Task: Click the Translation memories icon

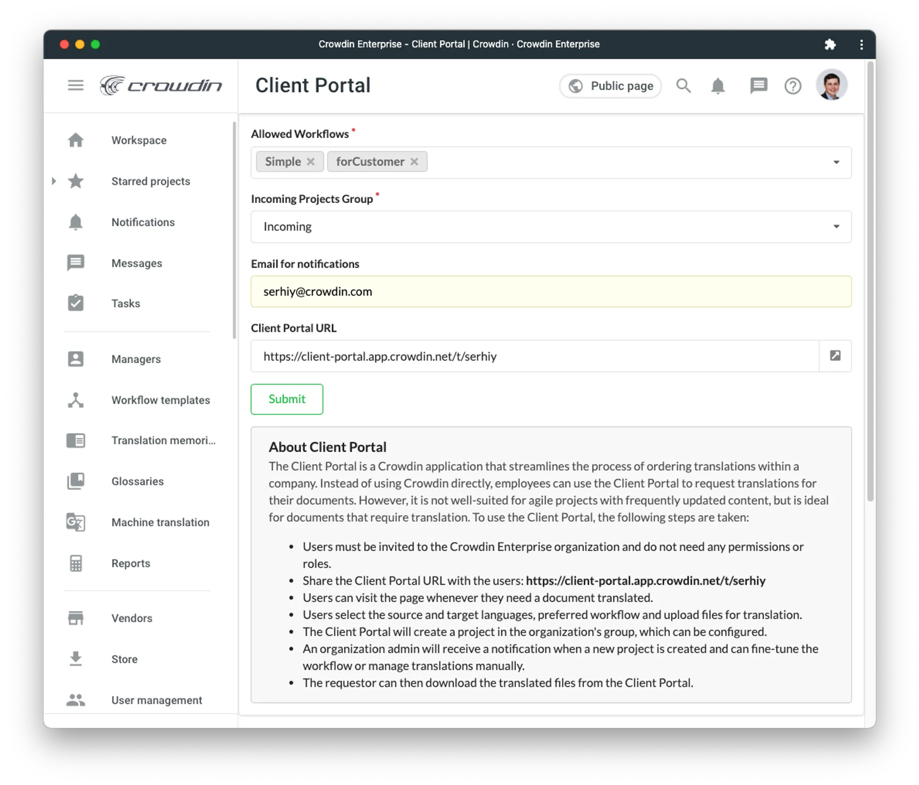Action: [76, 440]
